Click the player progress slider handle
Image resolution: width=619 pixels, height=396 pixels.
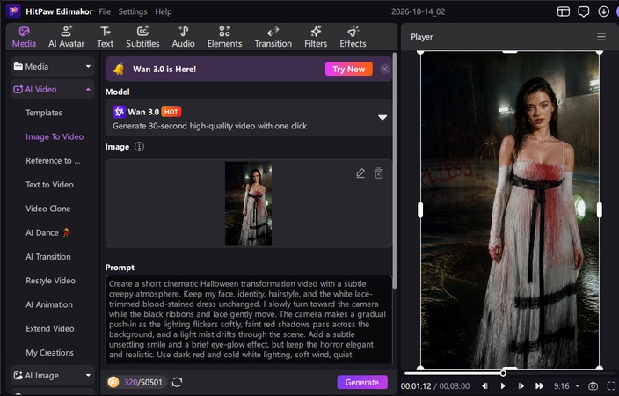click(503, 373)
